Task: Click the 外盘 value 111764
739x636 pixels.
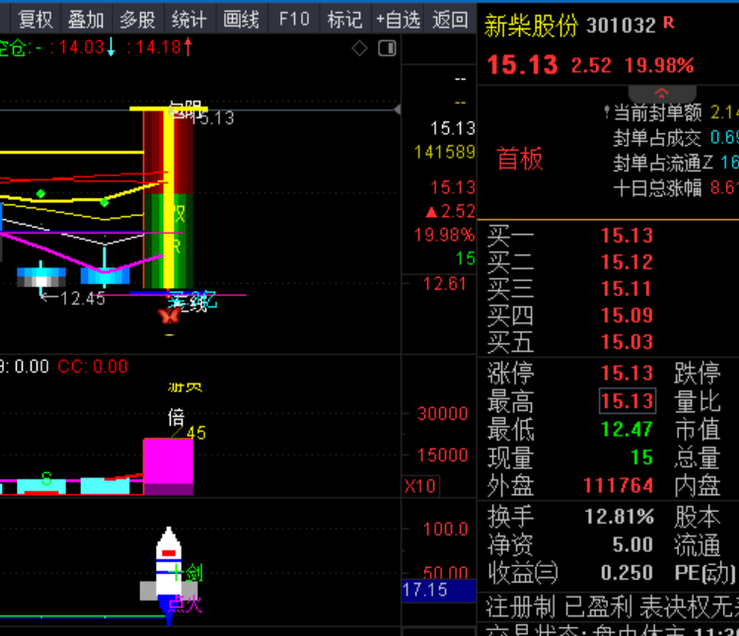Action: (619, 486)
